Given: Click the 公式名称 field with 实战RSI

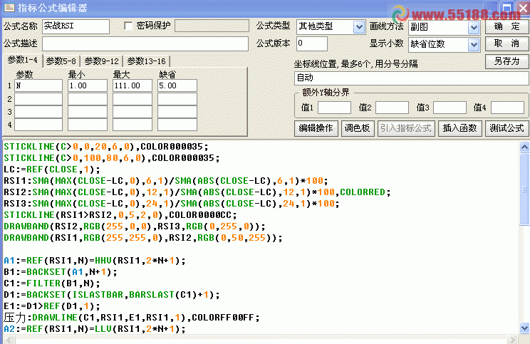Looking at the screenshot, I should 76,26.
